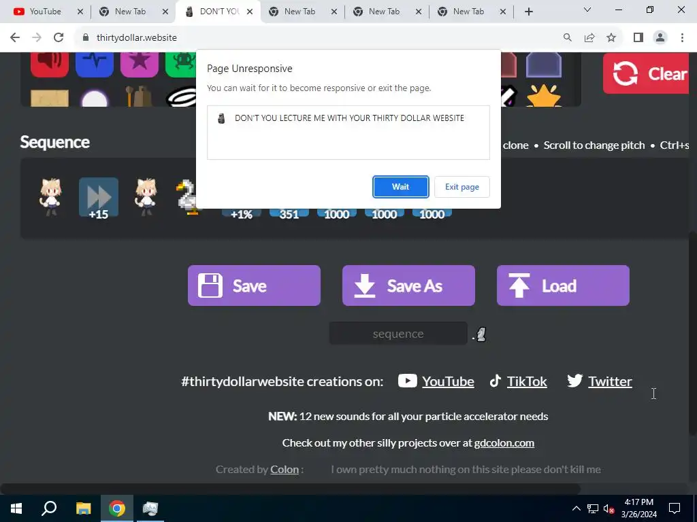Click the Save As button
697x522 pixels.
408,285
